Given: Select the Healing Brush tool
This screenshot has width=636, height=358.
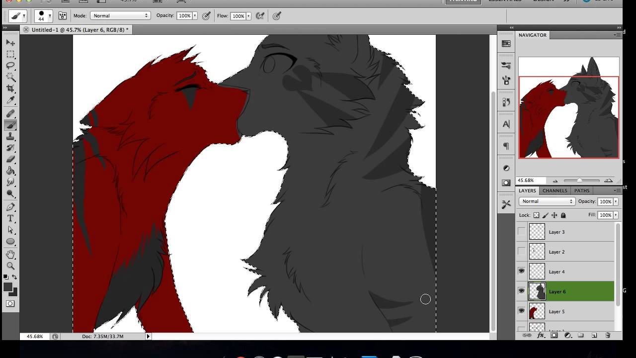Looking at the screenshot, I should [x=10, y=114].
